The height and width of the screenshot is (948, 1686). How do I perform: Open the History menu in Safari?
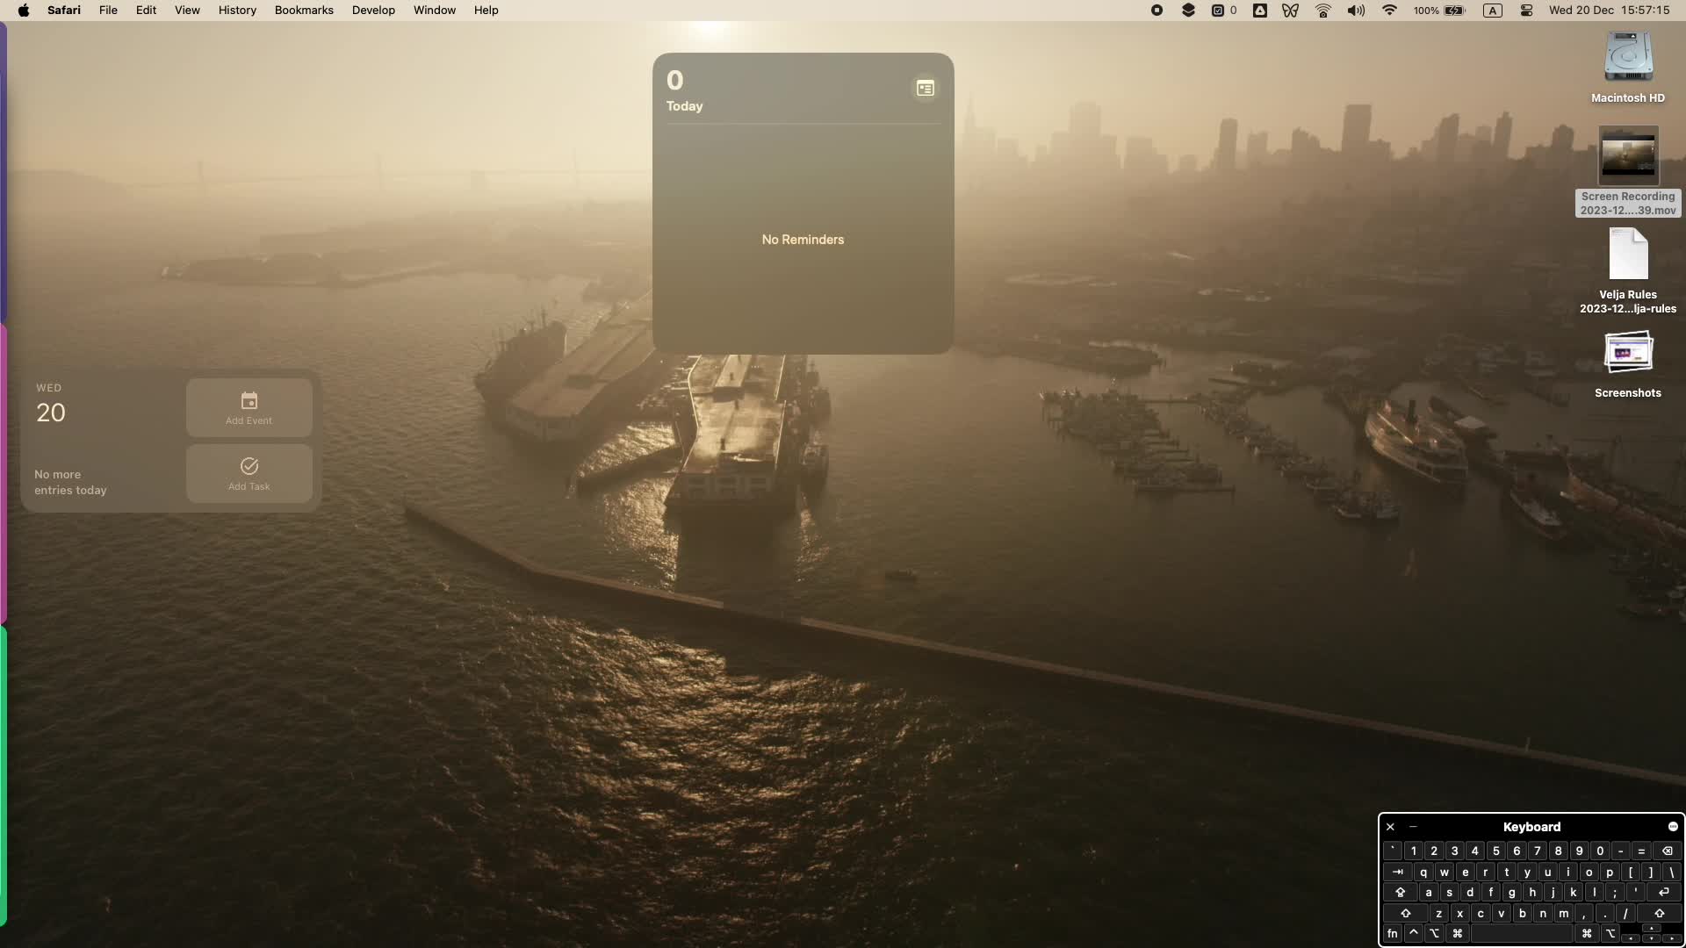[235, 10]
